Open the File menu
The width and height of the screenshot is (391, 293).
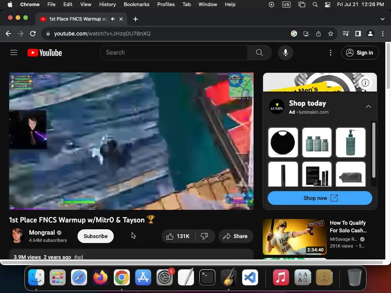[x=52, y=5]
